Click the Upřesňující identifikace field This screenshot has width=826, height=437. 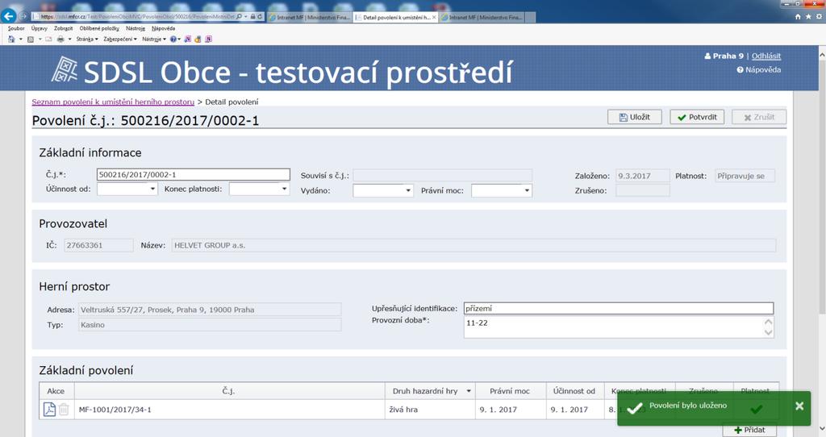(x=619, y=308)
